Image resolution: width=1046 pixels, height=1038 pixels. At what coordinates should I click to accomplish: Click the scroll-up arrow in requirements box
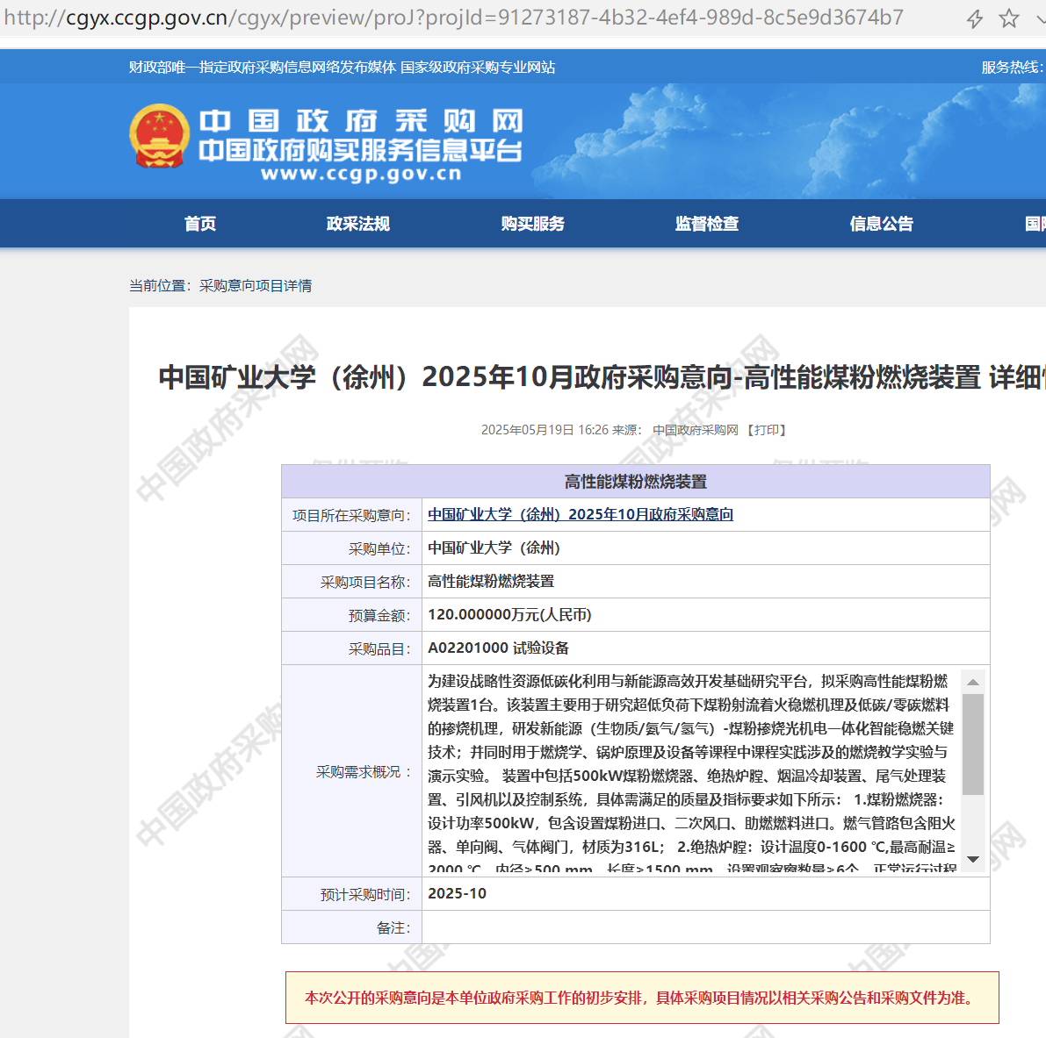click(973, 682)
